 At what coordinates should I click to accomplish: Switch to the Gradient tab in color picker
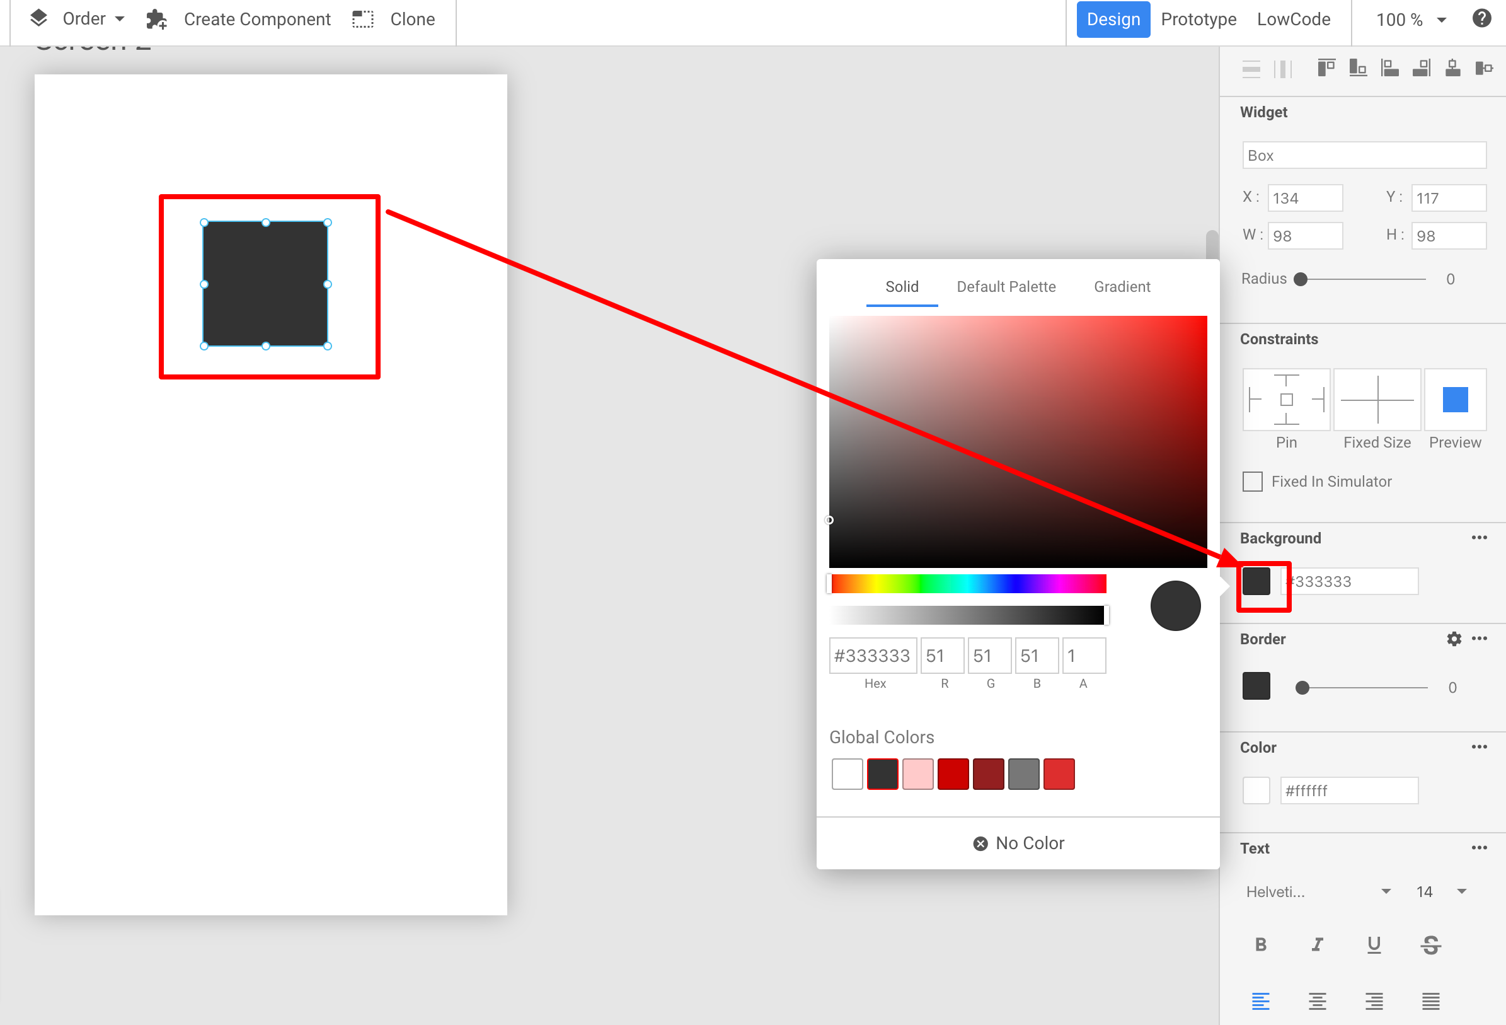(x=1122, y=287)
